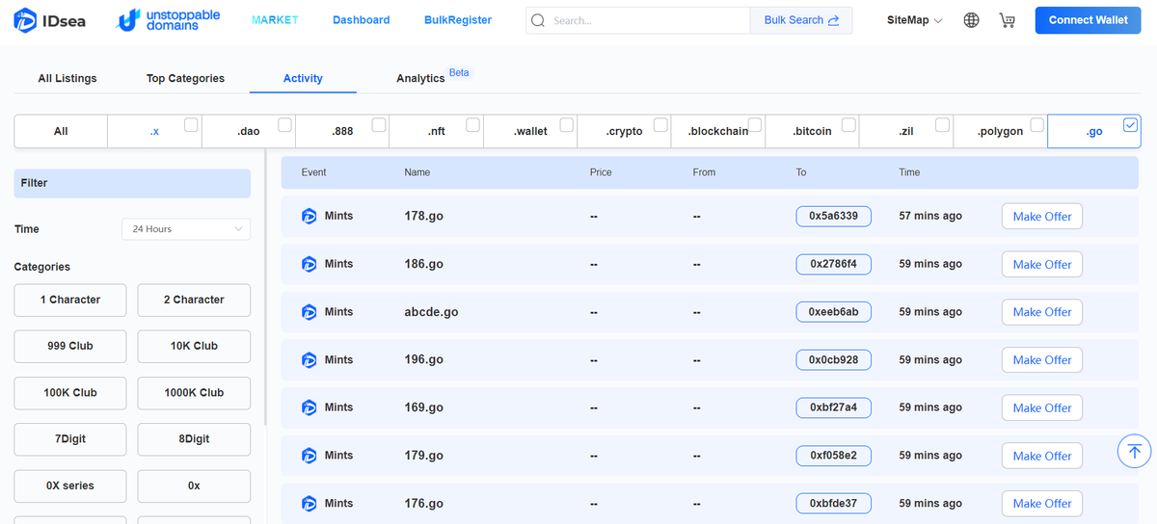Image resolution: width=1157 pixels, height=524 pixels.
Task: Switch to Top Categories tab
Action: [185, 78]
